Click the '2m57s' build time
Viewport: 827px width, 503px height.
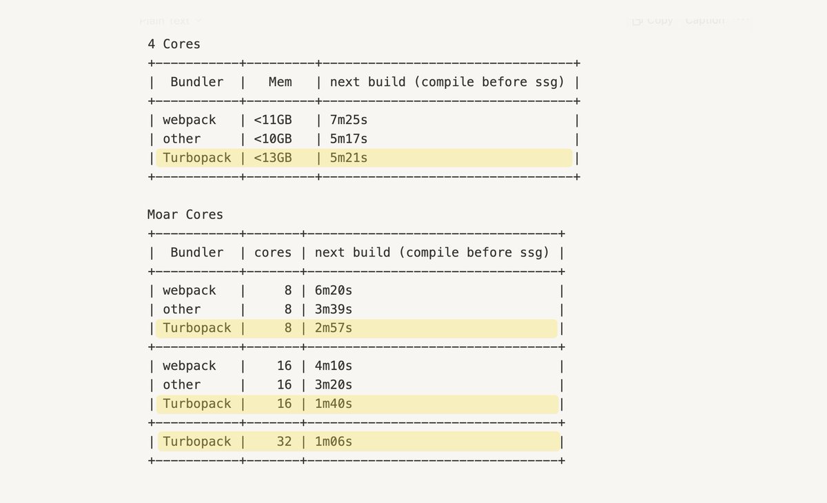coord(334,328)
